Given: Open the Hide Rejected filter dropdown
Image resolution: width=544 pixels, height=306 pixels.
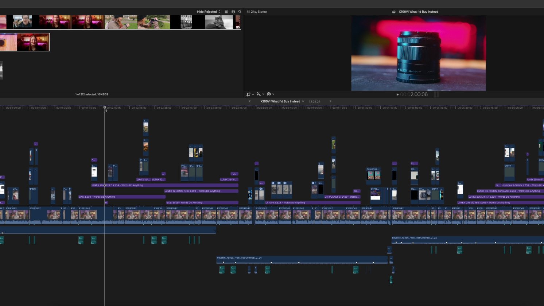Looking at the screenshot, I should (x=209, y=12).
